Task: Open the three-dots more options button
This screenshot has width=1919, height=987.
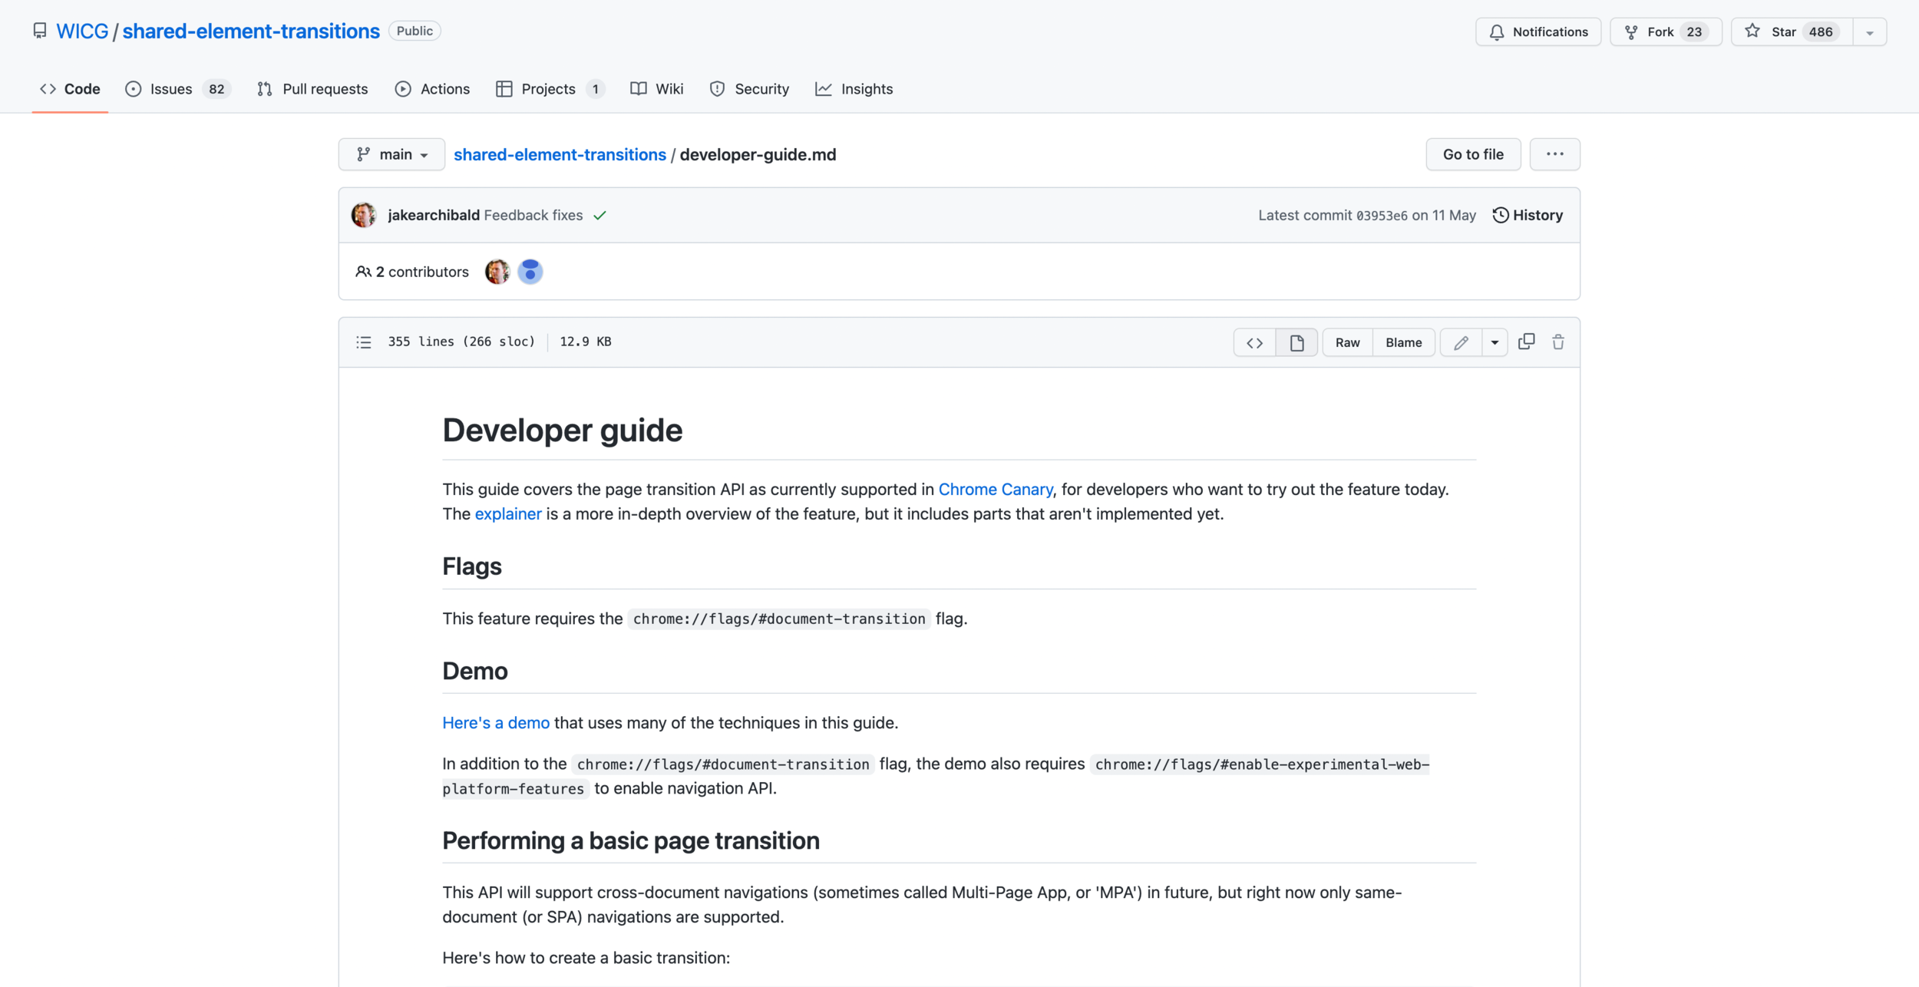Action: [x=1554, y=154]
